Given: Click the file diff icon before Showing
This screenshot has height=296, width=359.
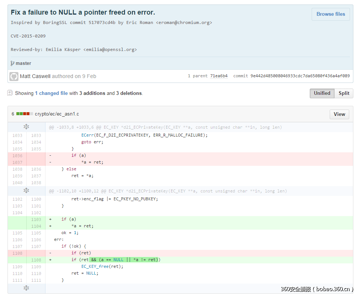Looking at the screenshot, I should (x=10, y=93).
